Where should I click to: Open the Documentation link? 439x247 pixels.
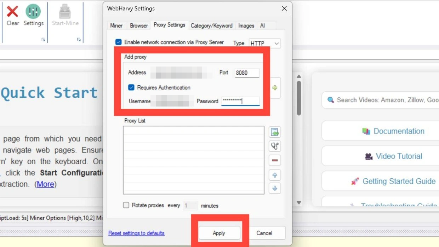399,131
